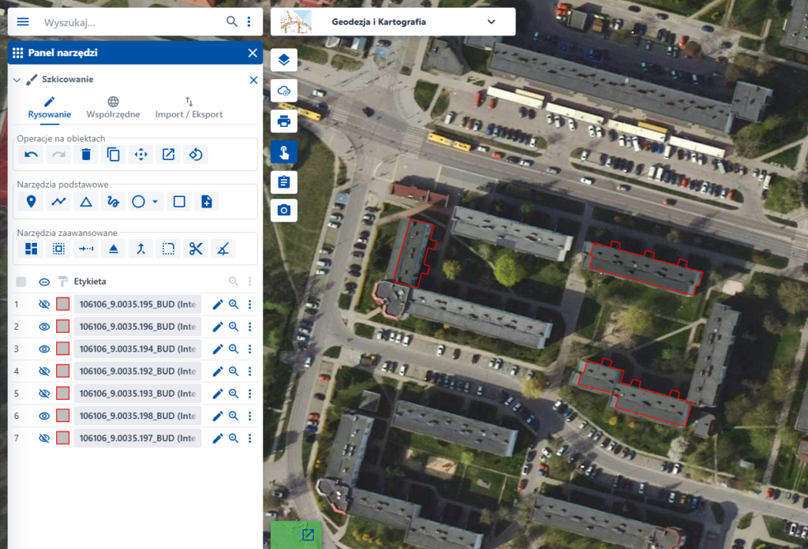Click the camera screenshot button
808x549 pixels.
[284, 210]
